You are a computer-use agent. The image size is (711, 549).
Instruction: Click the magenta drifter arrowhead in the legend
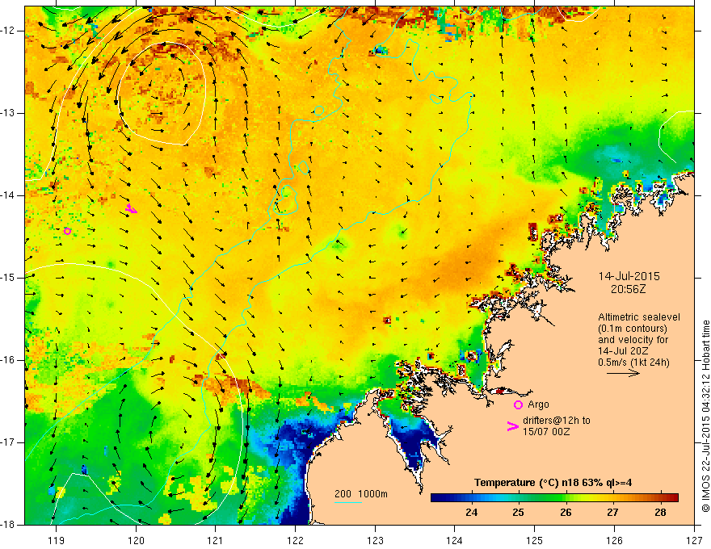click(x=512, y=426)
